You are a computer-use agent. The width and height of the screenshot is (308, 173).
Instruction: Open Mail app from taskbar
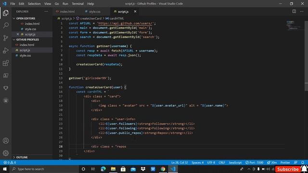pyautogui.click(x=133, y=169)
